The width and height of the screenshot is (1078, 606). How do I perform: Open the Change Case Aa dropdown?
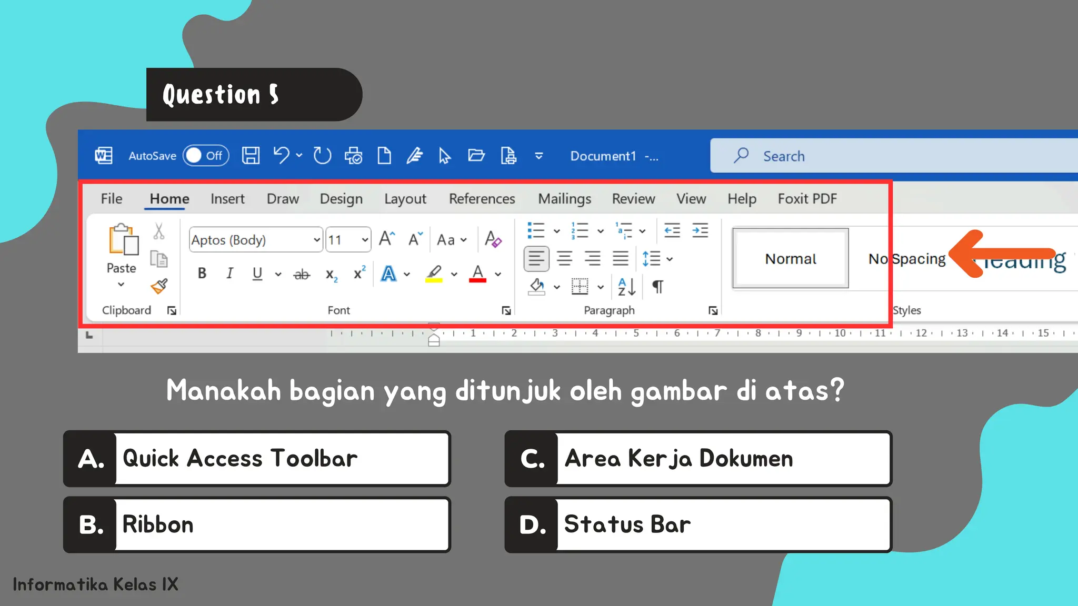(x=452, y=240)
